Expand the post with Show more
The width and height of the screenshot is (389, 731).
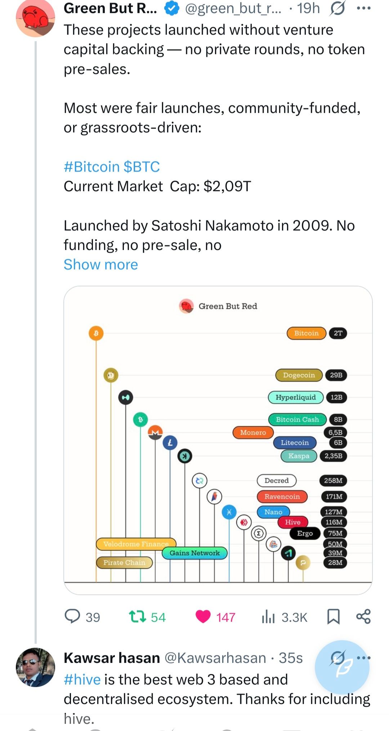pos(101,265)
